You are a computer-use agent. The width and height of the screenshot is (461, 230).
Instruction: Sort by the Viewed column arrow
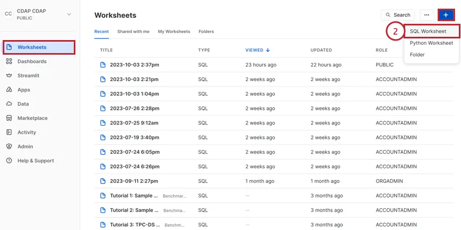point(268,50)
